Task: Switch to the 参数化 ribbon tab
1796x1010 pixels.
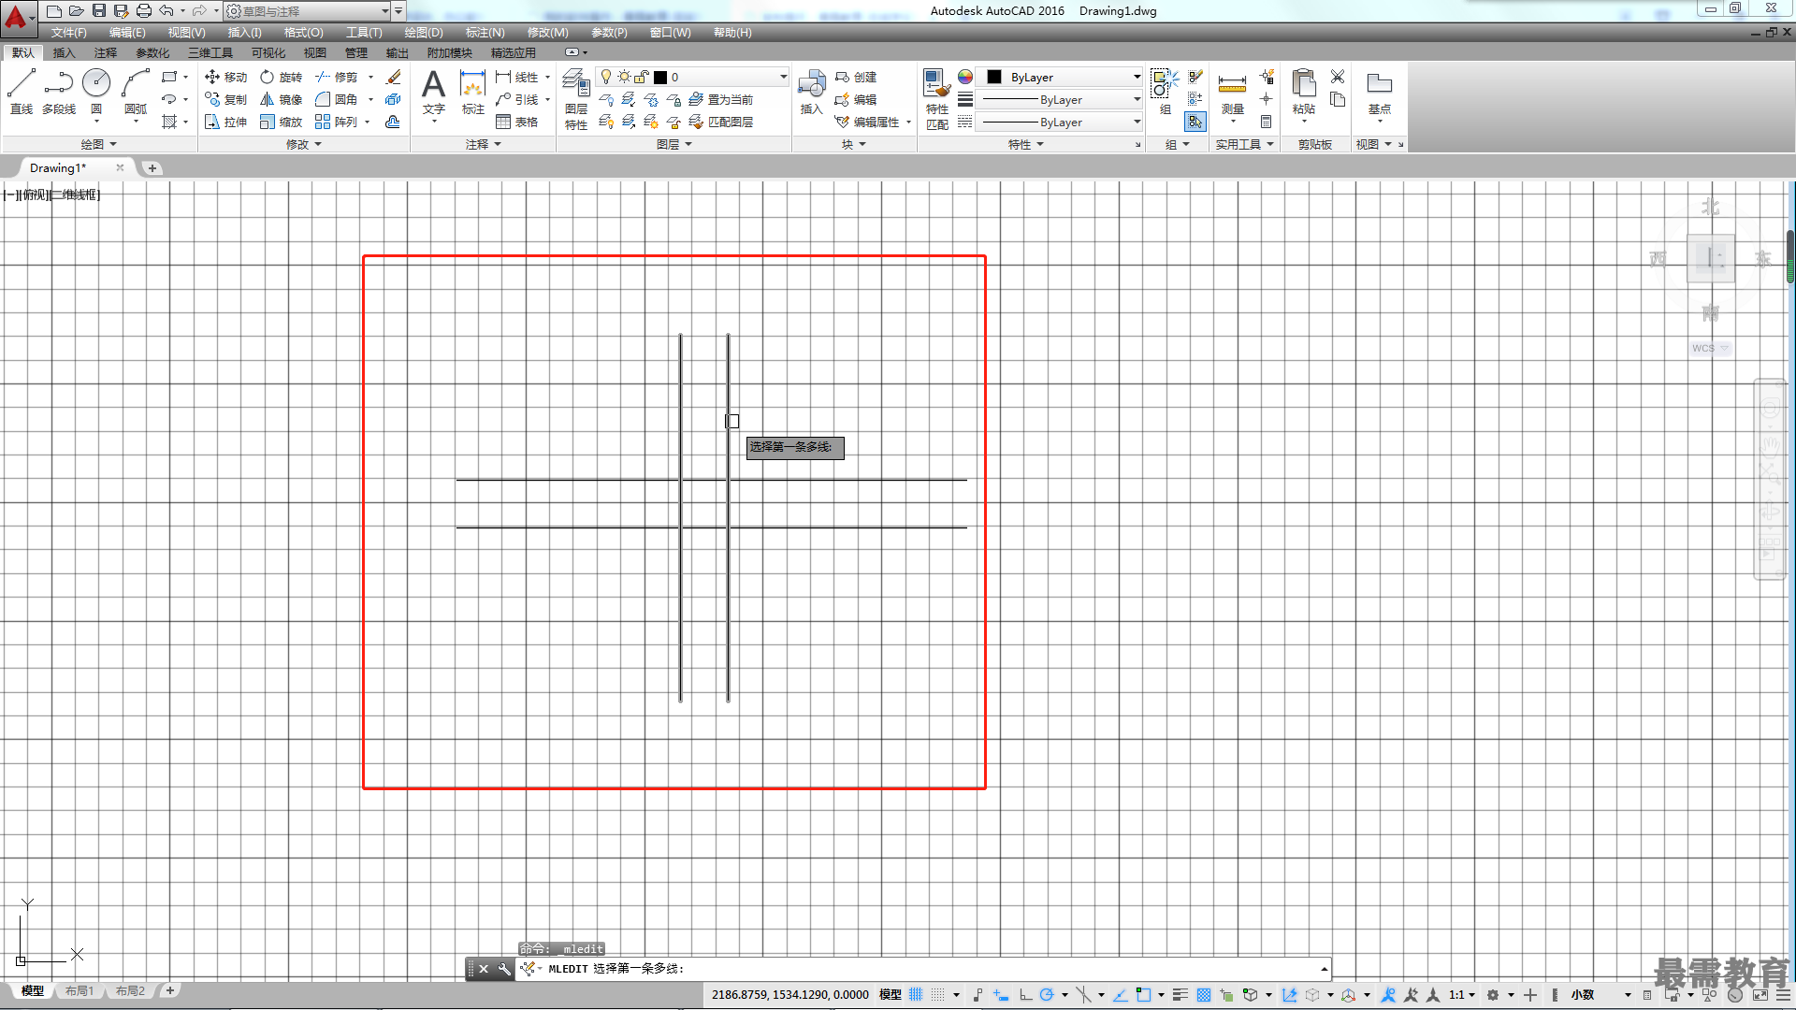Action: pos(152,52)
